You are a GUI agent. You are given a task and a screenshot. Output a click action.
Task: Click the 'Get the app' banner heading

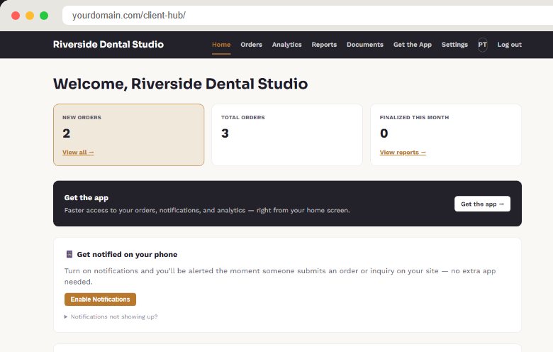click(x=86, y=198)
